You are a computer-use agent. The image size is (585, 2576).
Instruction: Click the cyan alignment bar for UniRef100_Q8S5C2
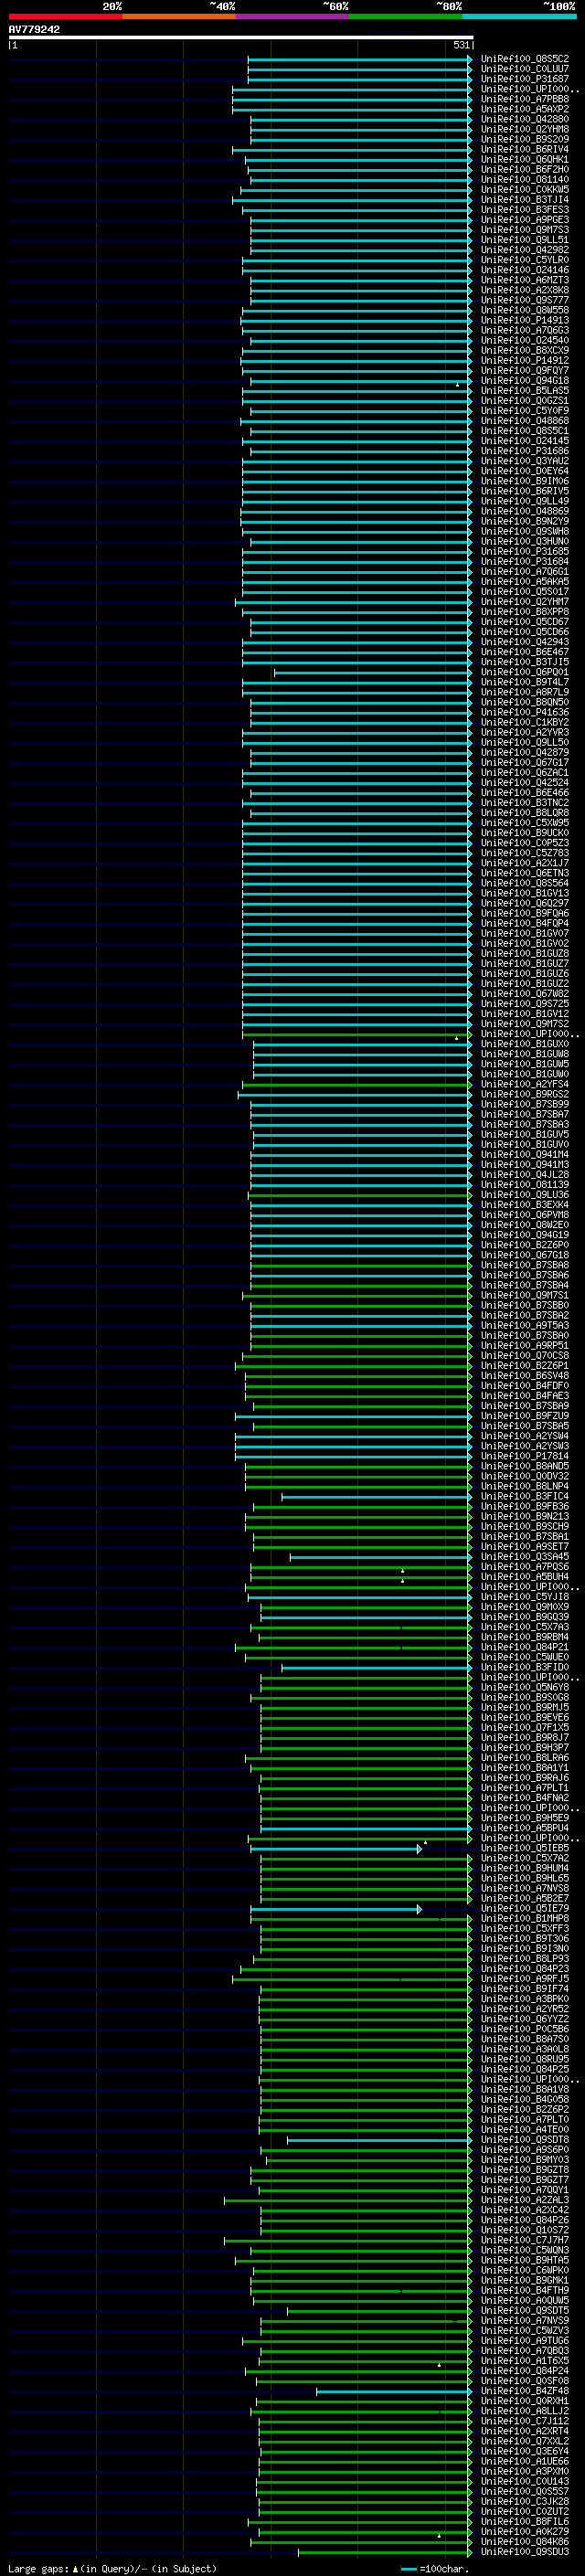click(360, 59)
